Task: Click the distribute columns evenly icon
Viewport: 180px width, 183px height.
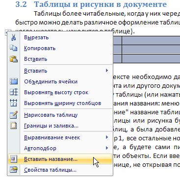Action: [x=14, y=103]
